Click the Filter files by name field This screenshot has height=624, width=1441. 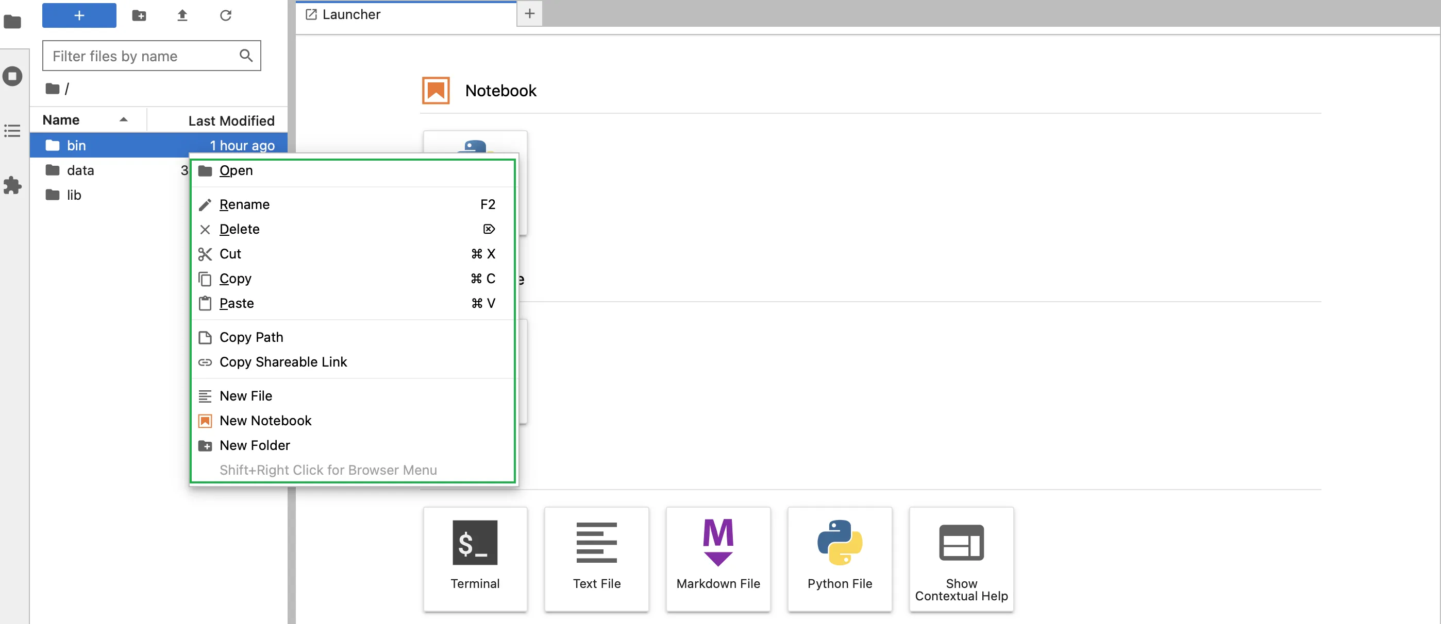point(152,56)
